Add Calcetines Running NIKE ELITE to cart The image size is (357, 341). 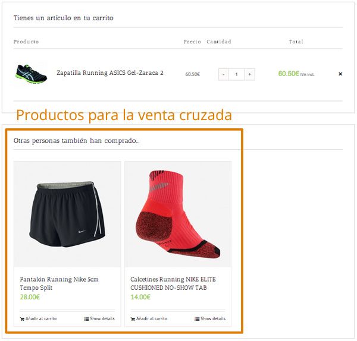tap(149, 318)
